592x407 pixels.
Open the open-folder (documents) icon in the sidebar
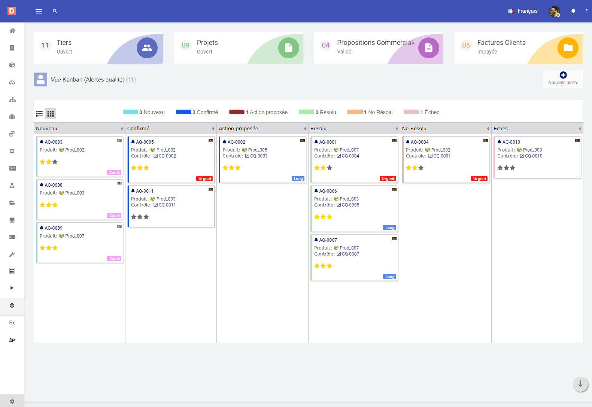pyautogui.click(x=12, y=203)
